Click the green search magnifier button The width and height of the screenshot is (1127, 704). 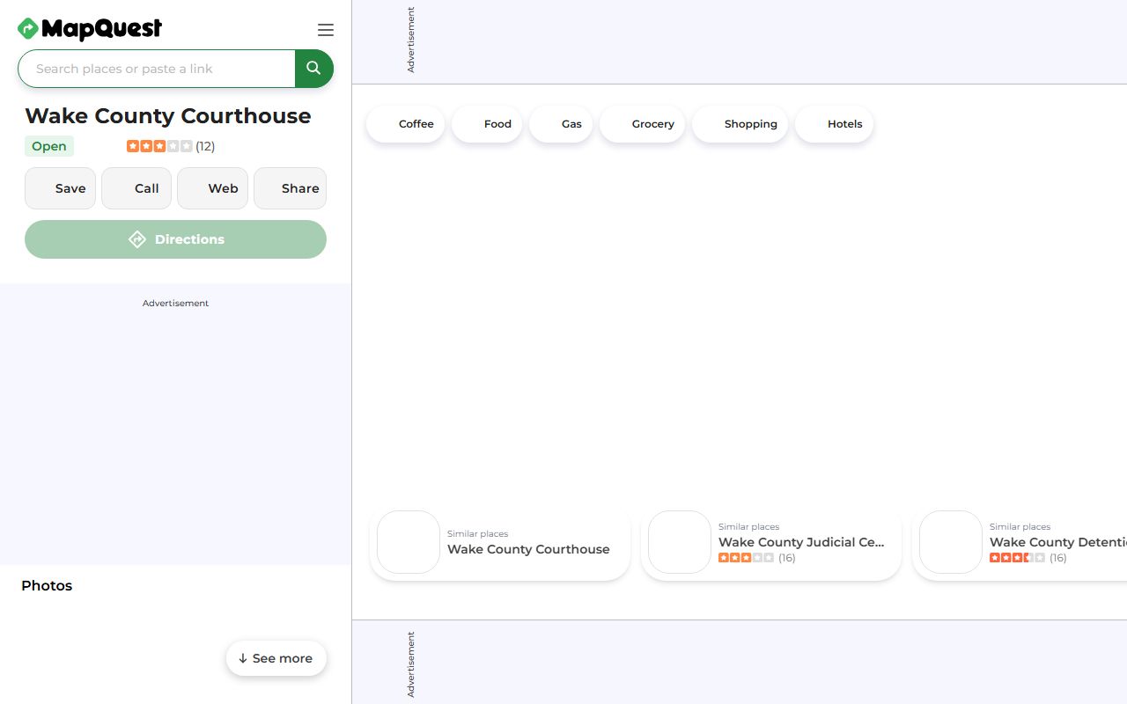(313, 69)
